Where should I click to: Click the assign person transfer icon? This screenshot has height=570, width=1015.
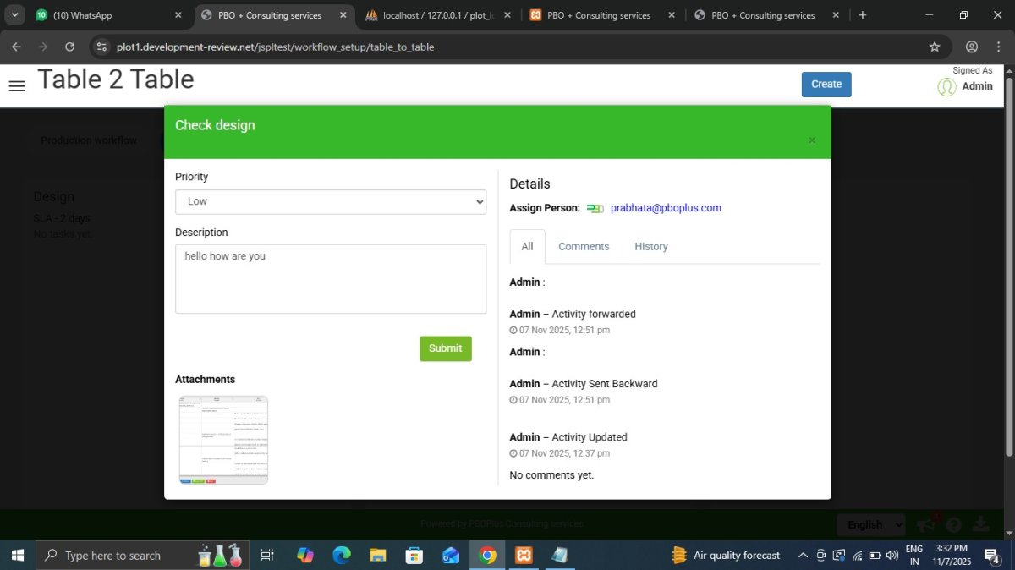coord(595,208)
